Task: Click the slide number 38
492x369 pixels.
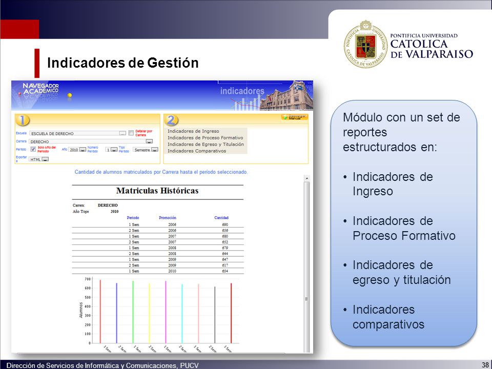Action: tap(485, 364)
